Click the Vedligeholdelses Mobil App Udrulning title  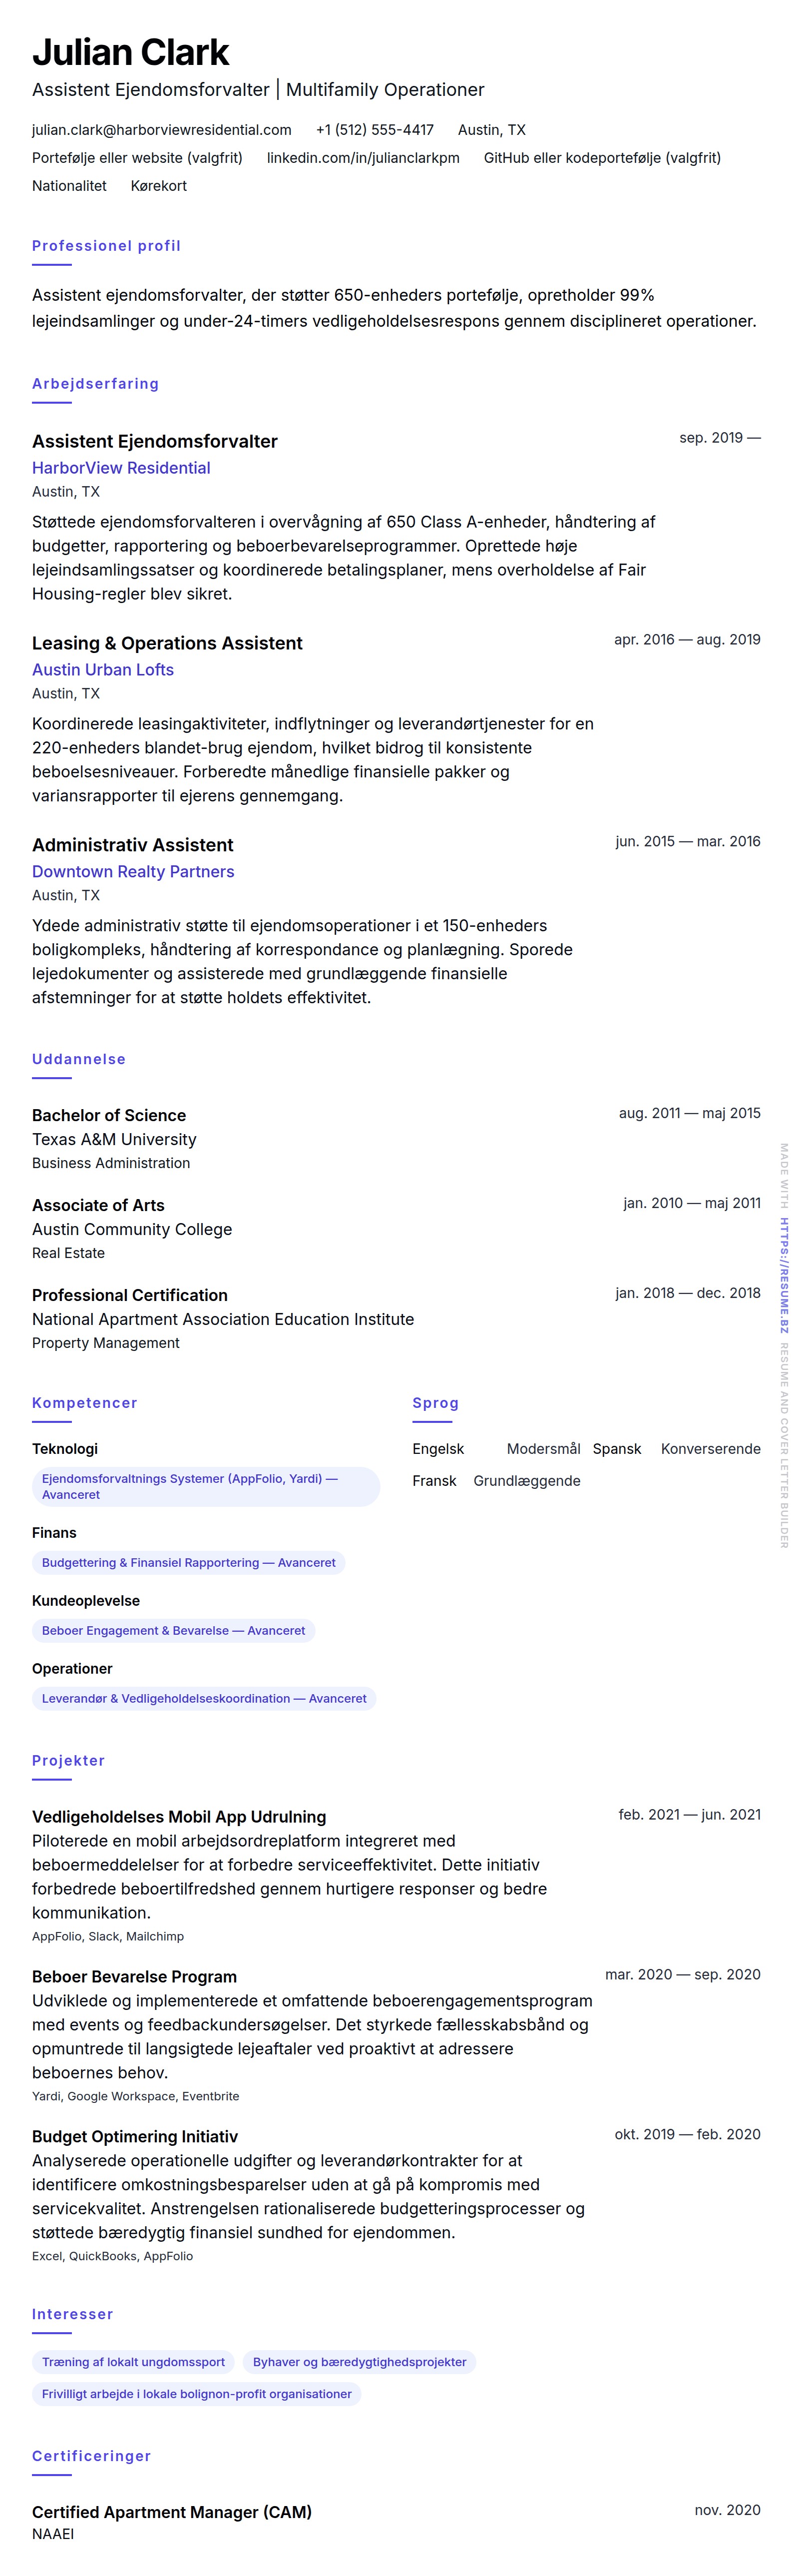(x=179, y=1817)
